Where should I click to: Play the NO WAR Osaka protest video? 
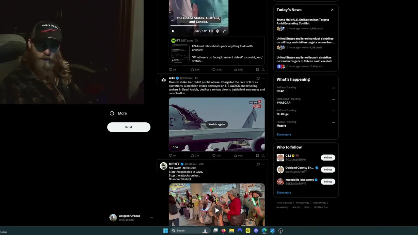pyautogui.click(x=217, y=211)
